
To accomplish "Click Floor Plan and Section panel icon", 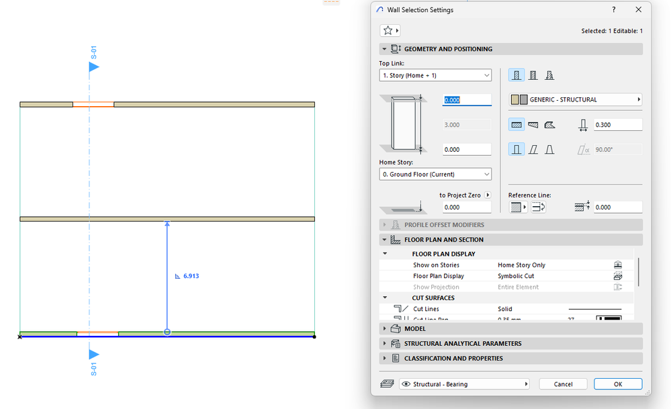I will (396, 240).
